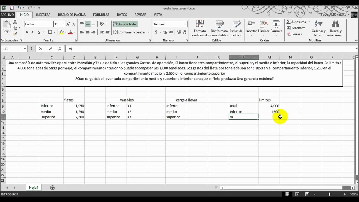Expand the Autosuma dropdown arrow
359x202 pixels.
[309, 22]
